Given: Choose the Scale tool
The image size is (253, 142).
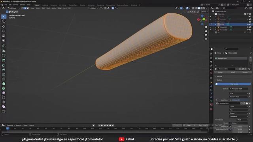Looking at the screenshot, I should [4, 35].
